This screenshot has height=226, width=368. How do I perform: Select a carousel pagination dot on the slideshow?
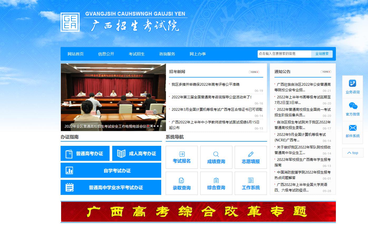158,127
